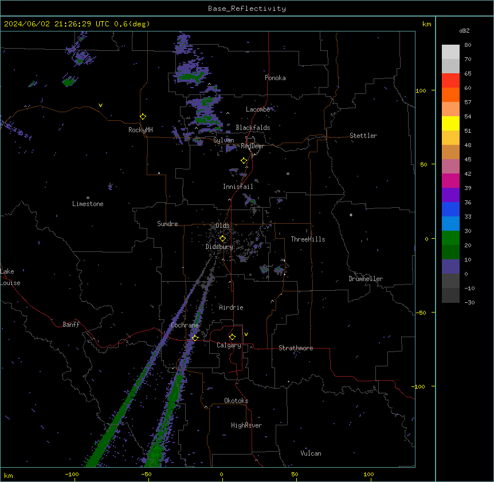
Task: Click the RedDeer city label
Action: [252, 146]
